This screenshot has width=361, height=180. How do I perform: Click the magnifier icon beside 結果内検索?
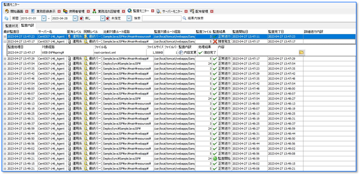pos(184,18)
